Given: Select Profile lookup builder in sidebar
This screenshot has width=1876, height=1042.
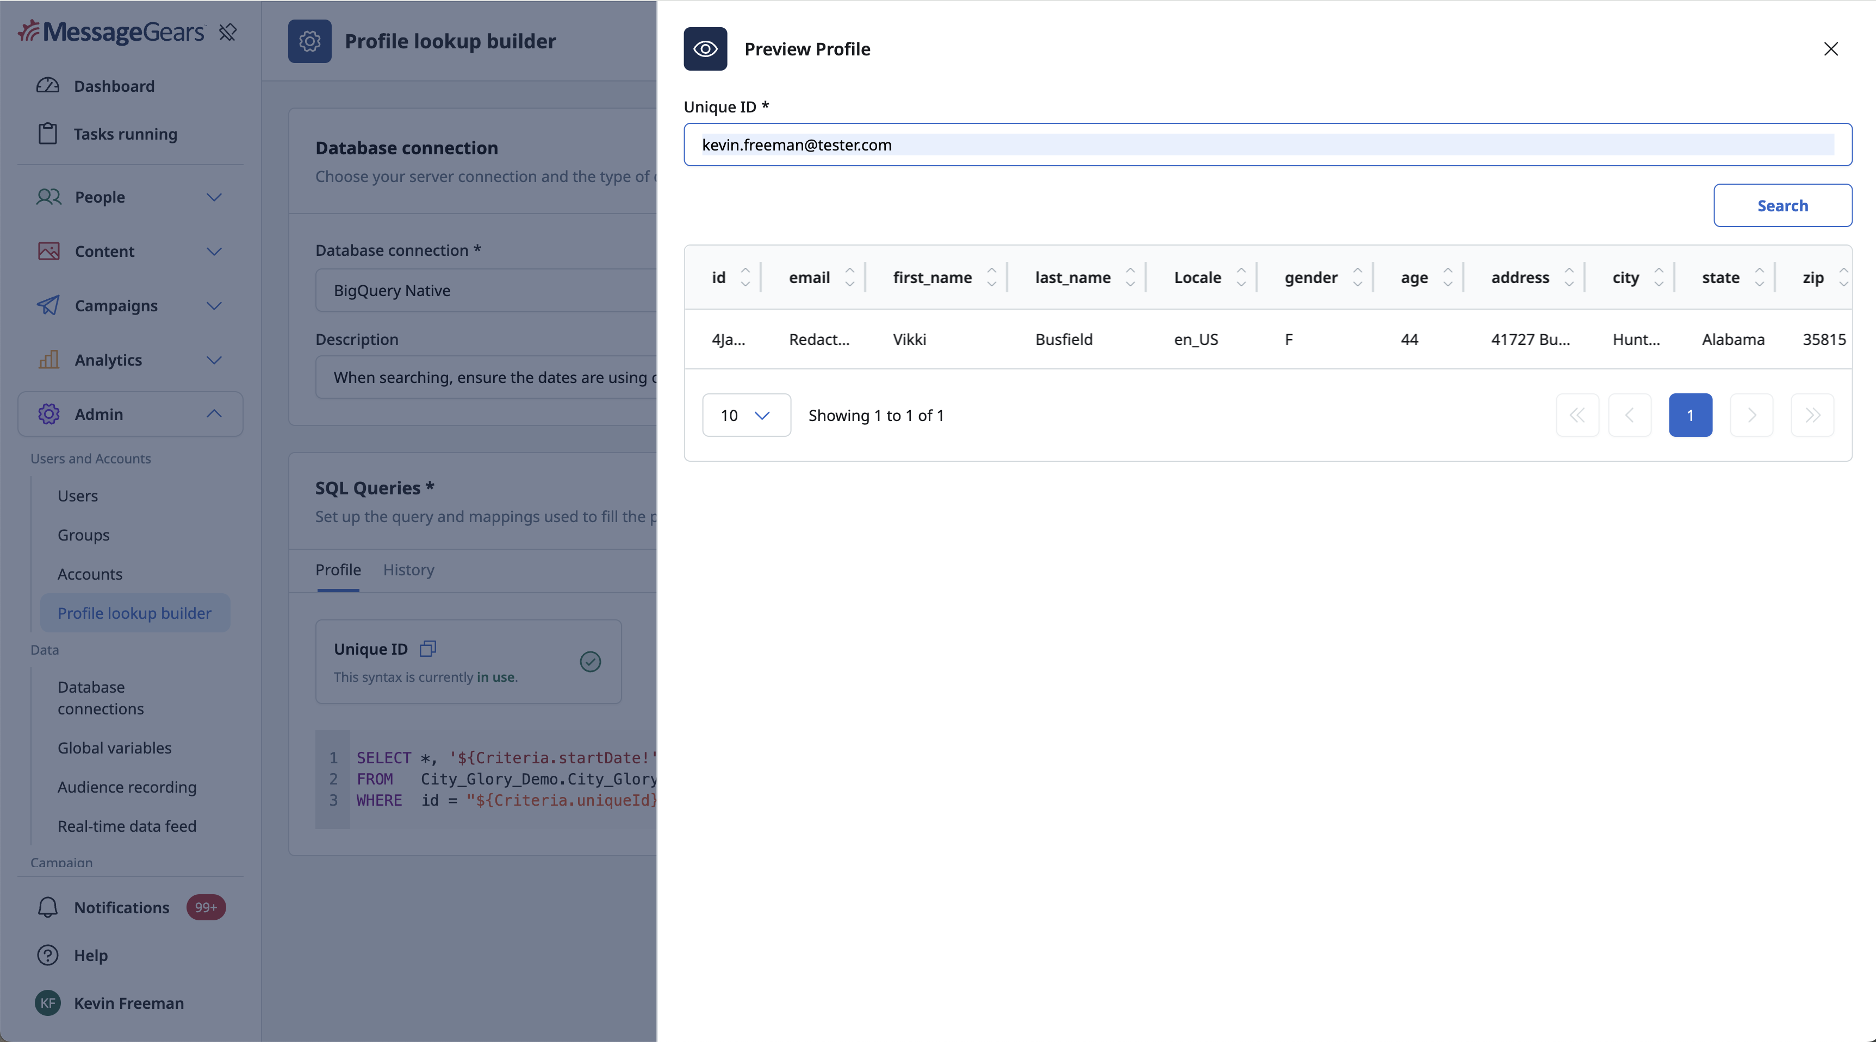Looking at the screenshot, I should pyautogui.click(x=135, y=613).
